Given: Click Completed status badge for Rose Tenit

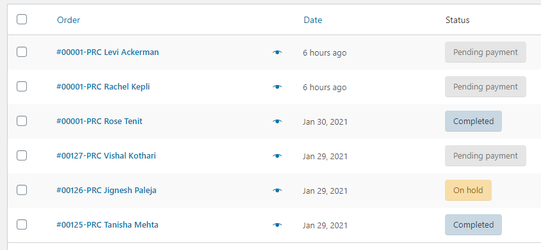Looking at the screenshot, I should 473,121.
